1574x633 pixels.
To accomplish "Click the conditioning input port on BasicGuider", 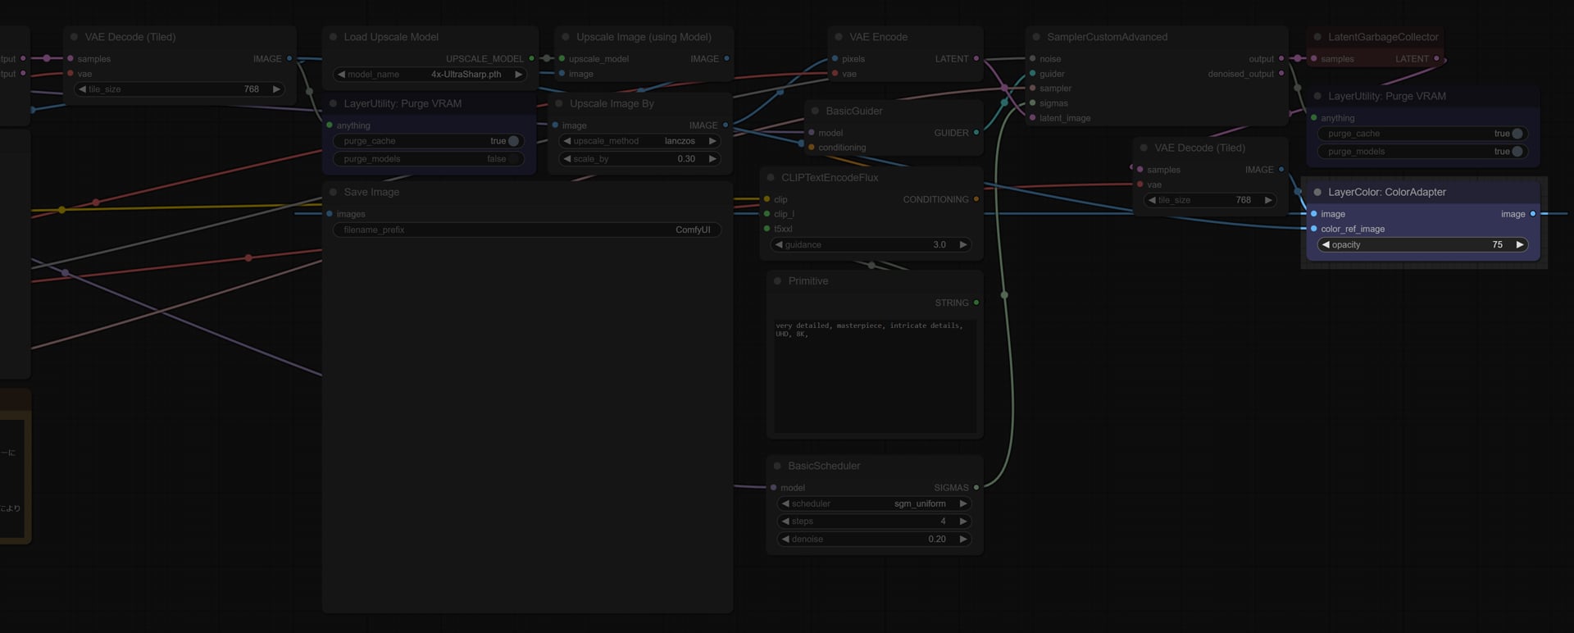I will click(x=811, y=147).
